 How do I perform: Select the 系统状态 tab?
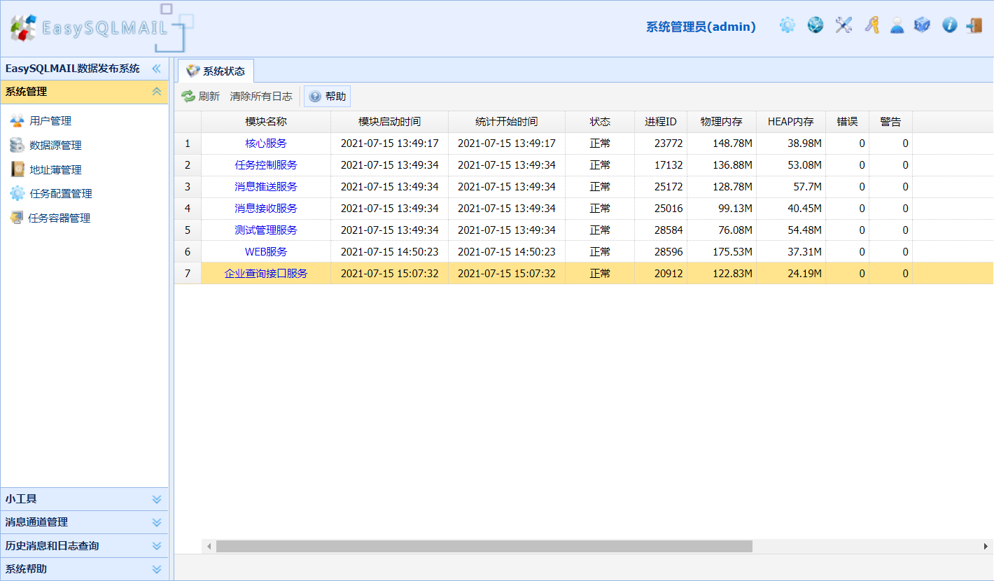point(216,71)
